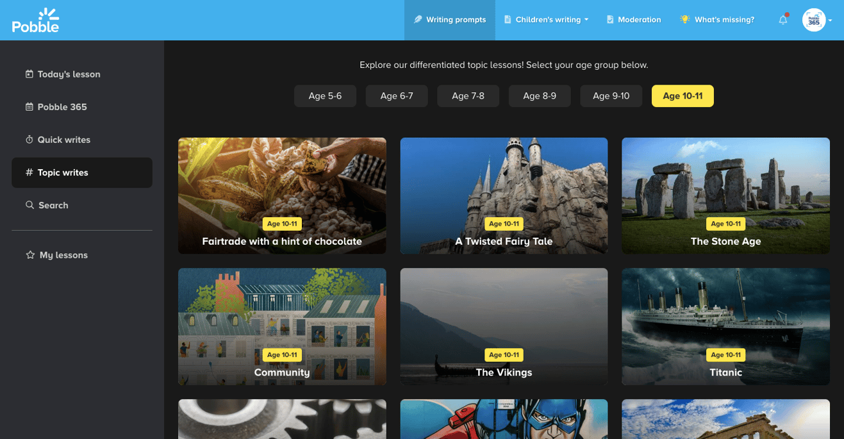Image resolution: width=844 pixels, height=439 pixels.
Task: Open the notifications bell
Action: click(x=782, y=20)
